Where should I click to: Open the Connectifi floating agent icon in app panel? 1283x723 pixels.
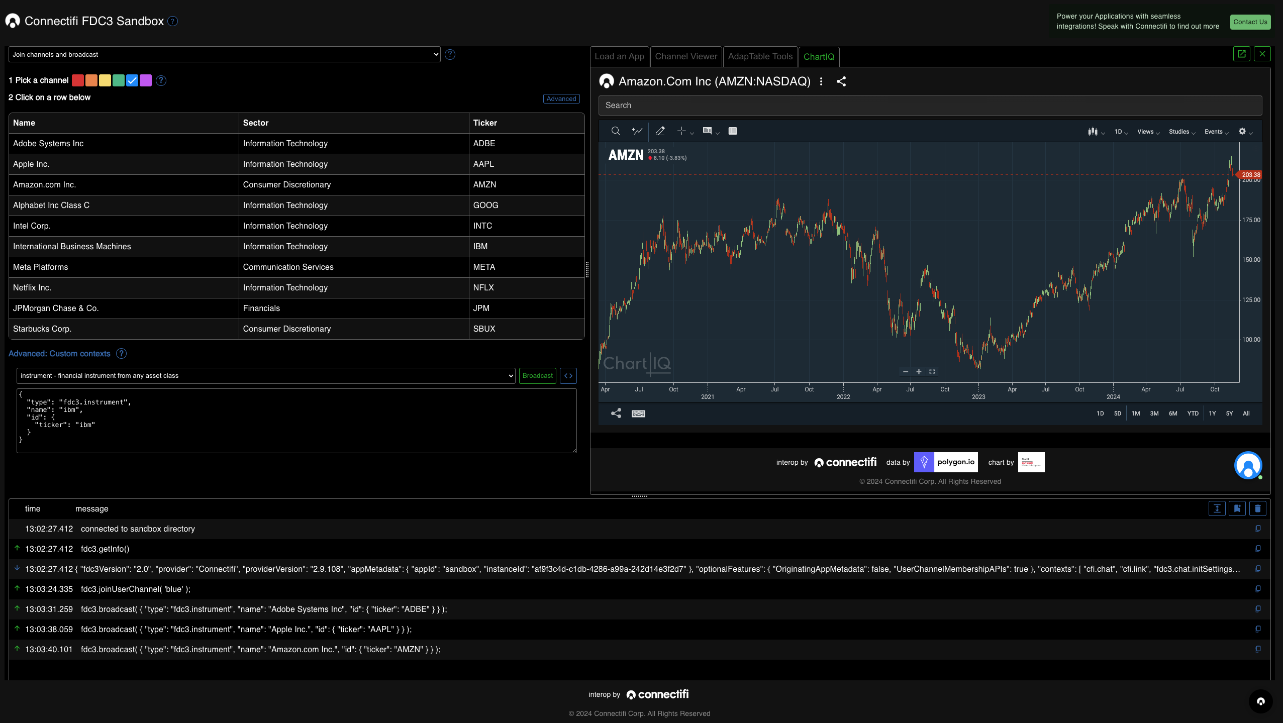pos(1248,465)
